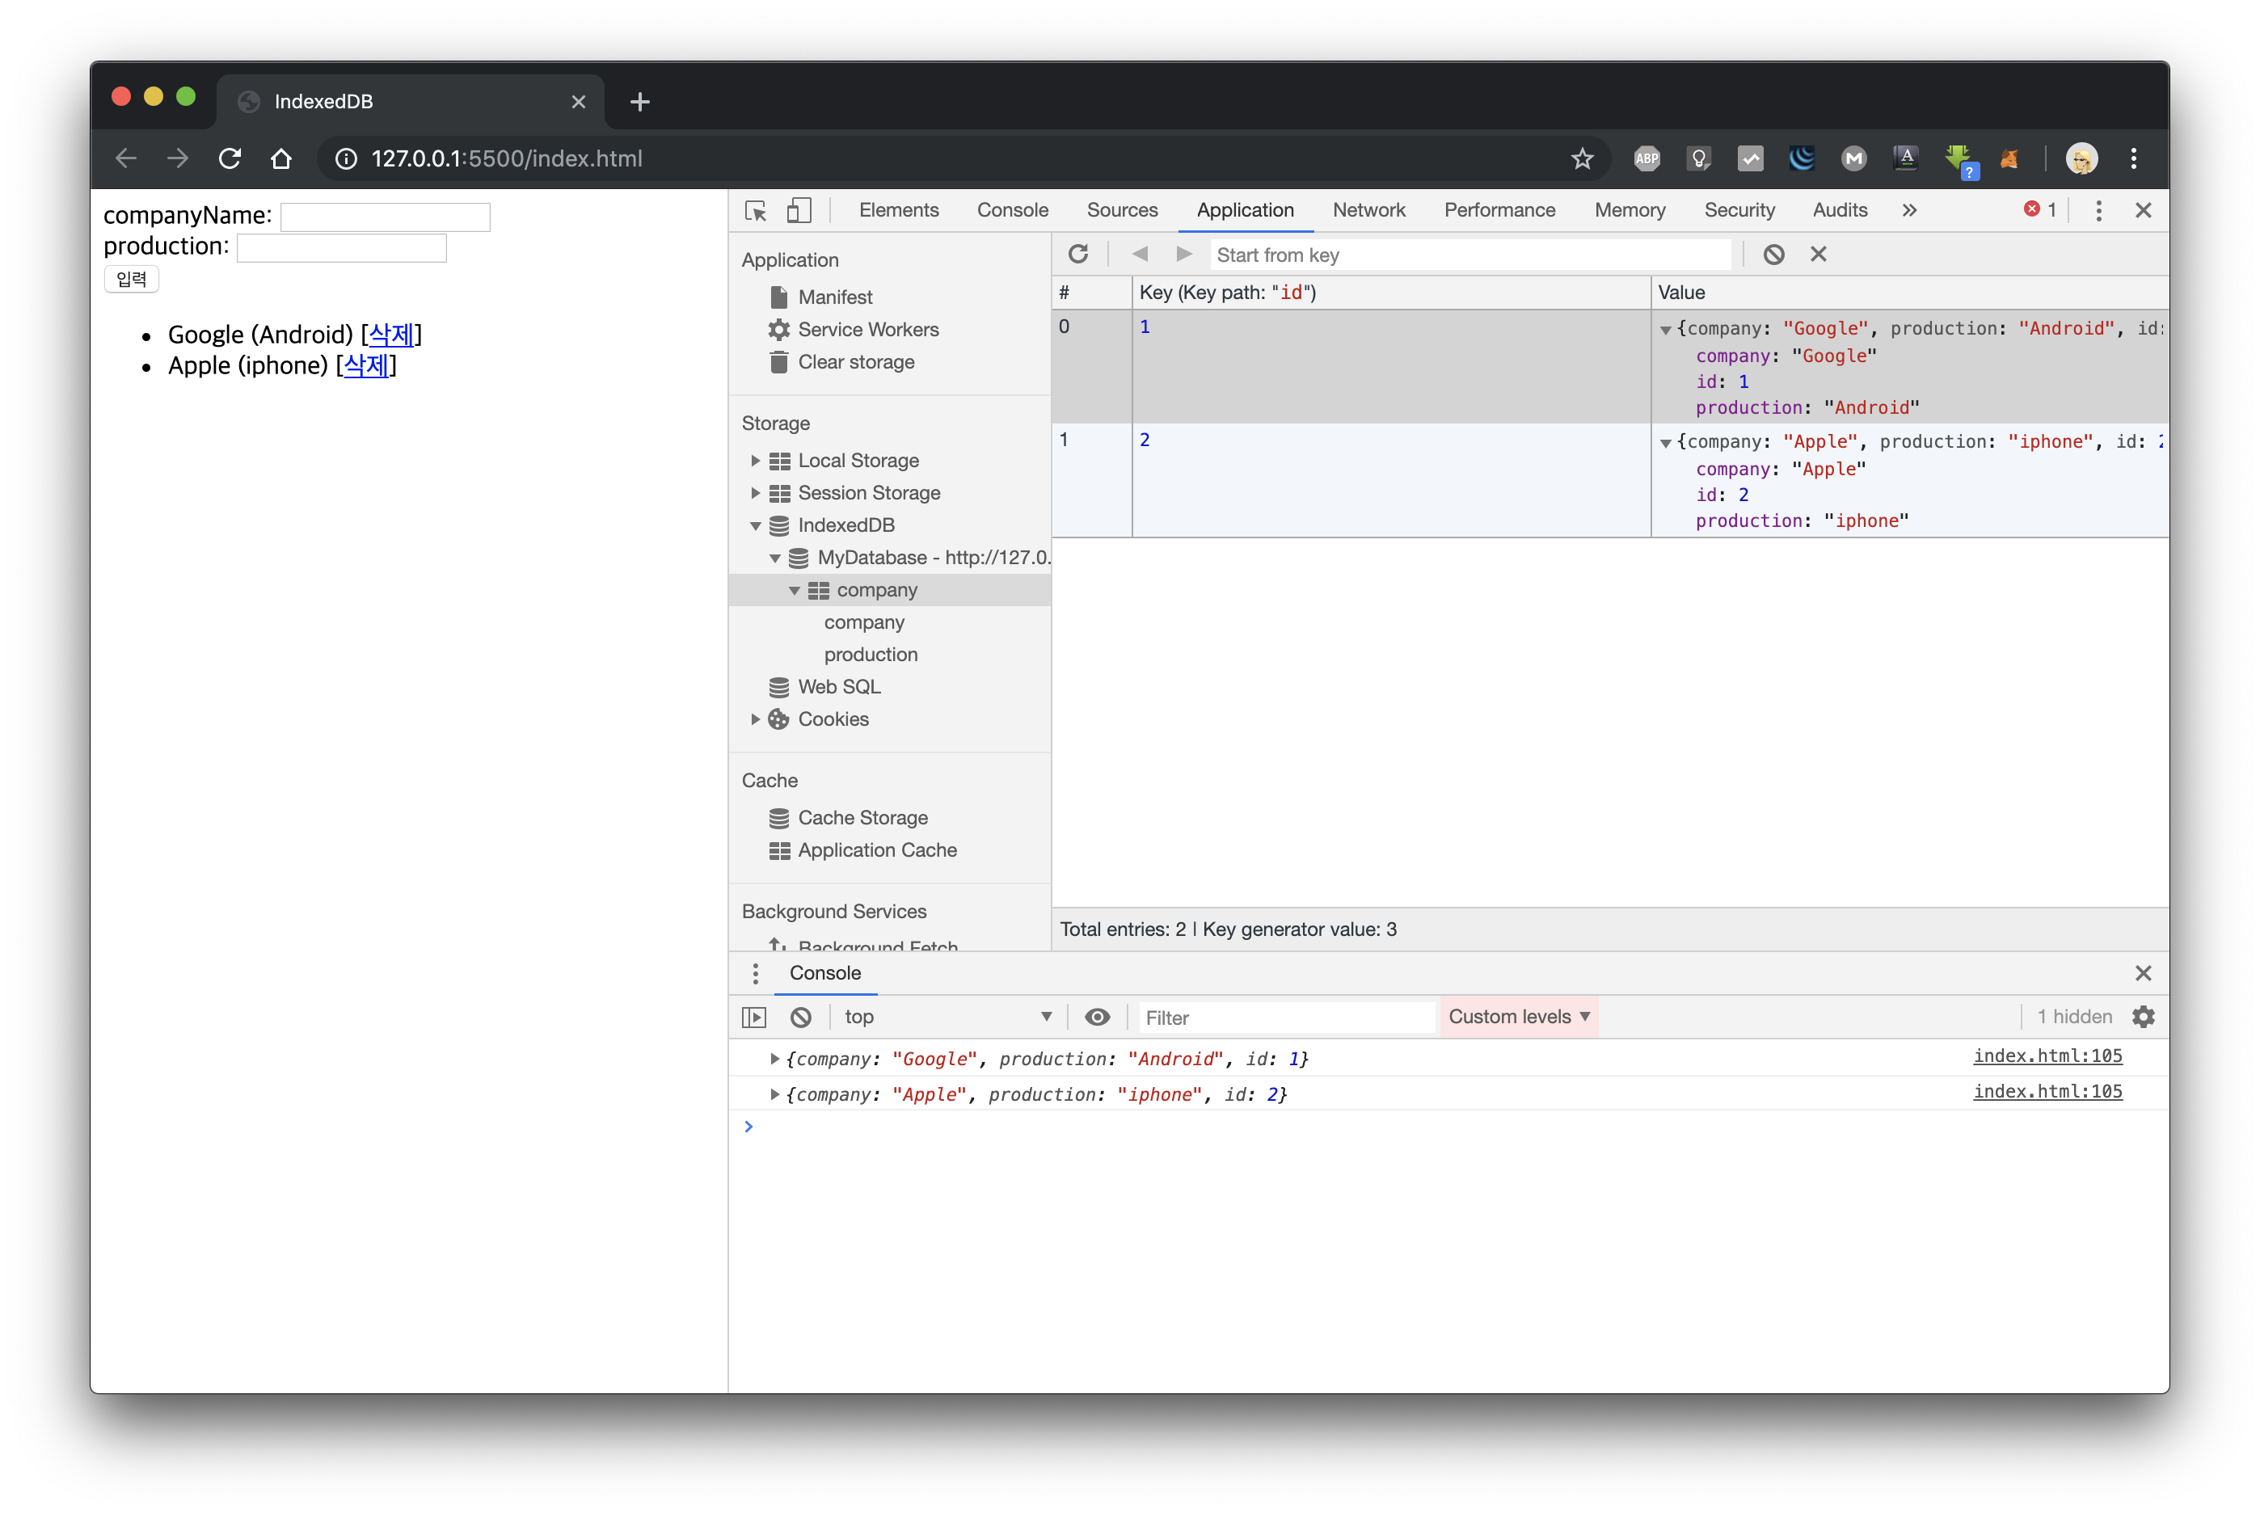Click the clear object store icon
Image resolution: width=2260 pixels, height=1513 pixels.
click(x=1773, y=255)
